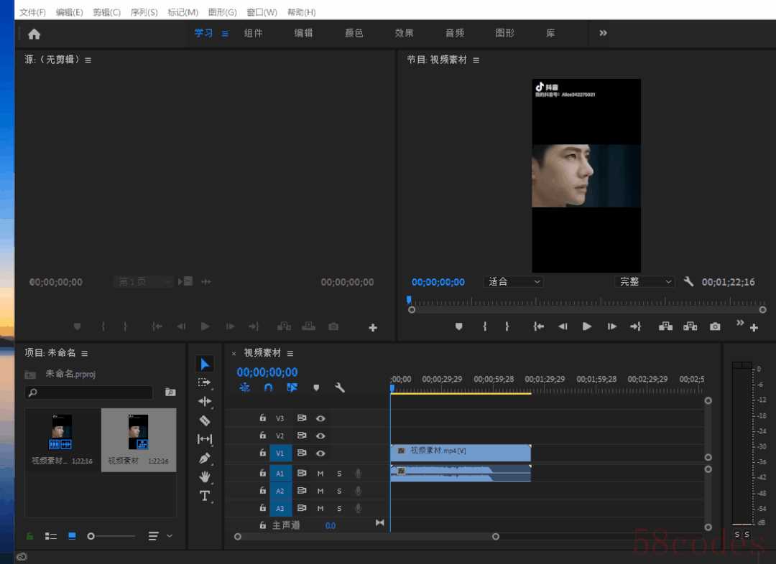
Task: Open the 学习 workspace menu
Action: pos(225,34)
